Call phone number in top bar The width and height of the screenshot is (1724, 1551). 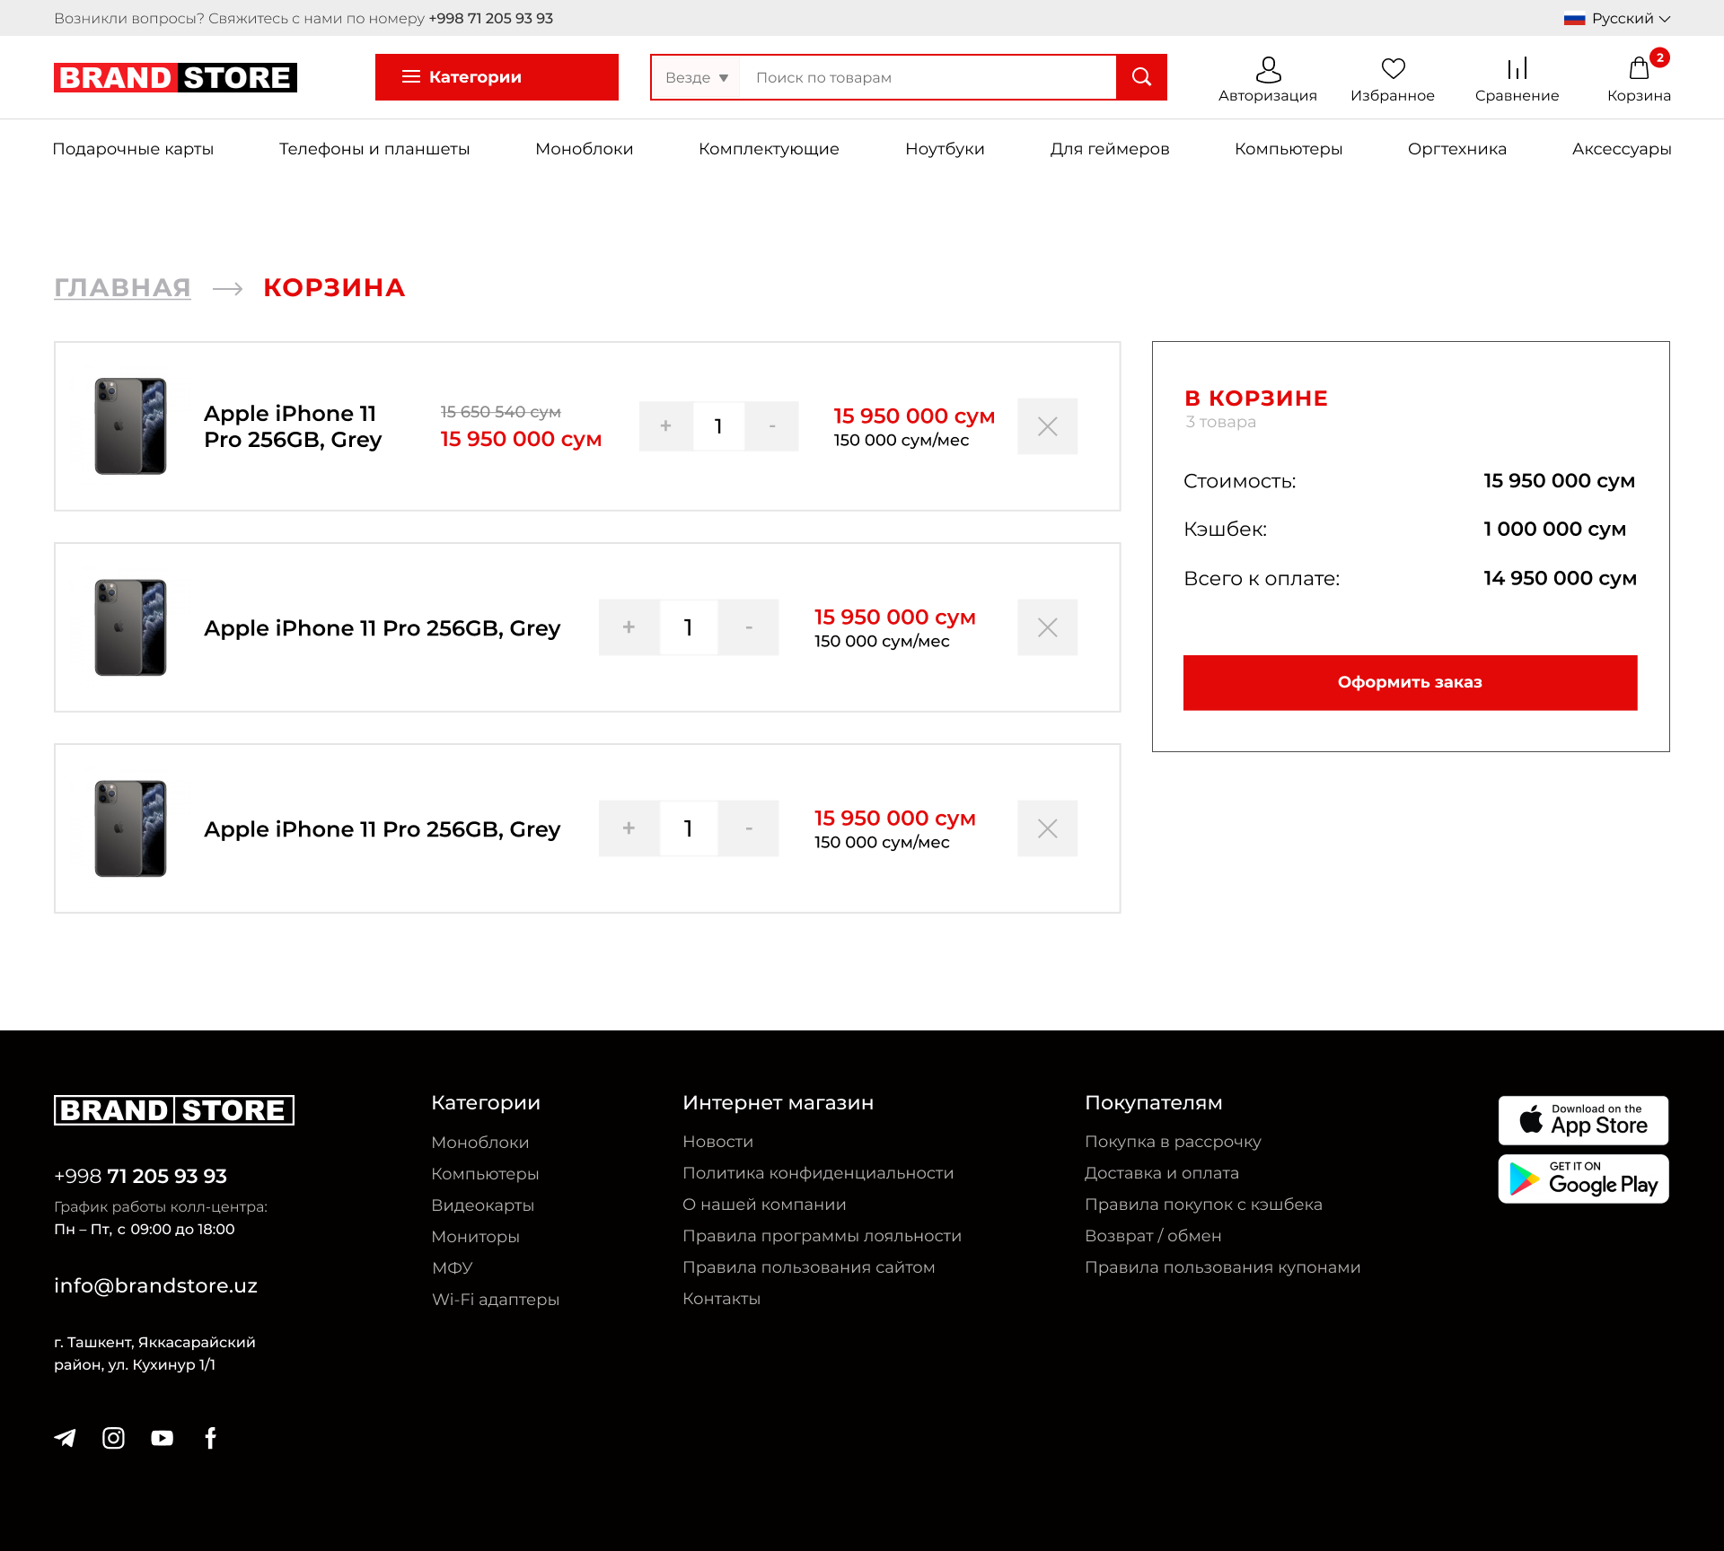490,18
